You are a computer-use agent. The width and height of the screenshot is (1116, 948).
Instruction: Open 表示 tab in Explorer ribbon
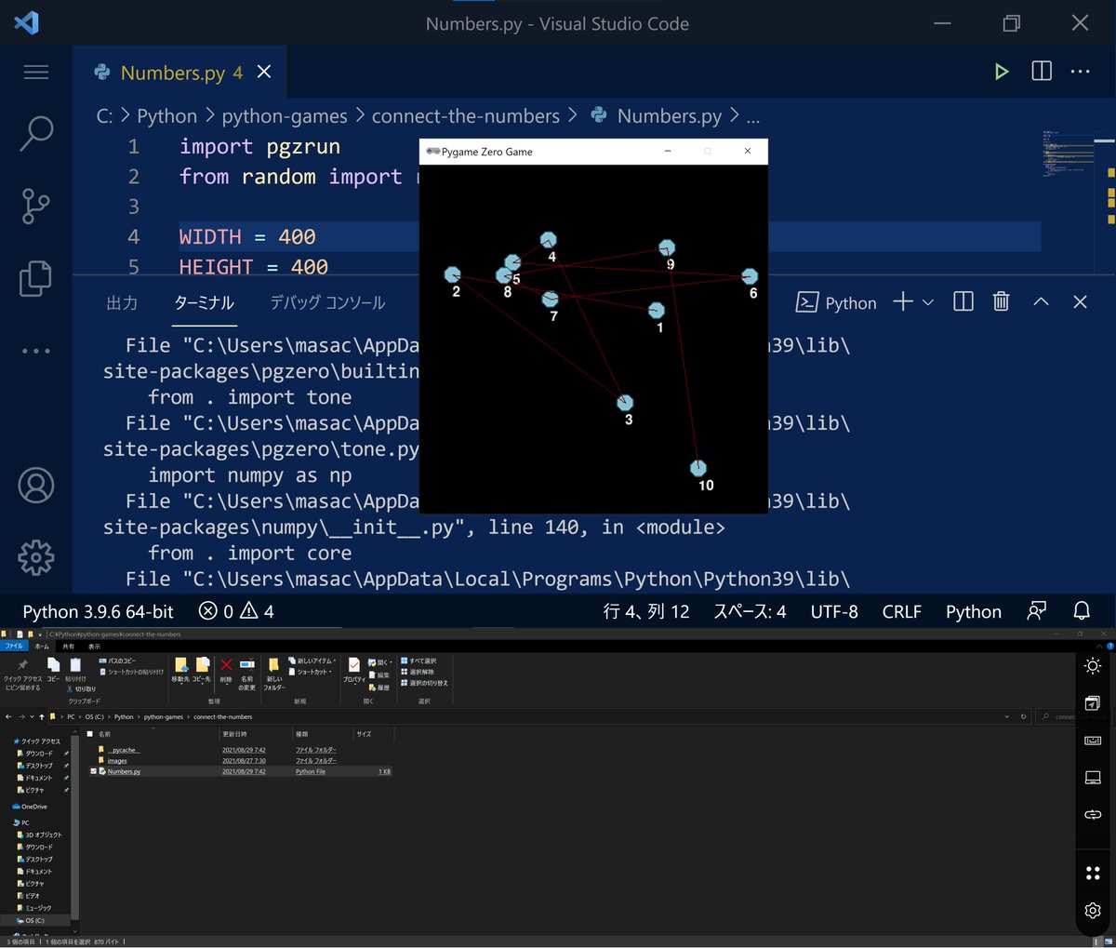94,646
